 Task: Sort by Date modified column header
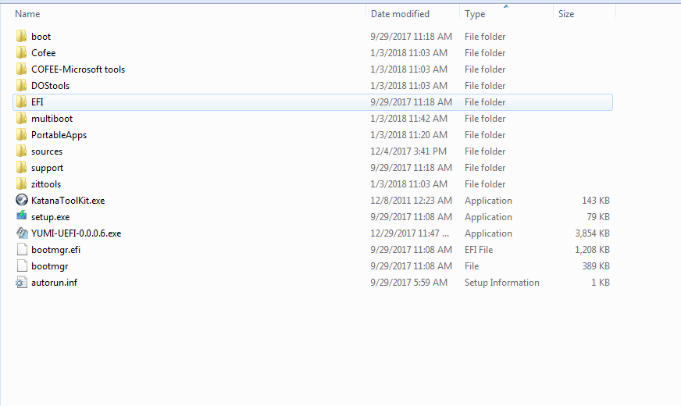400,14
